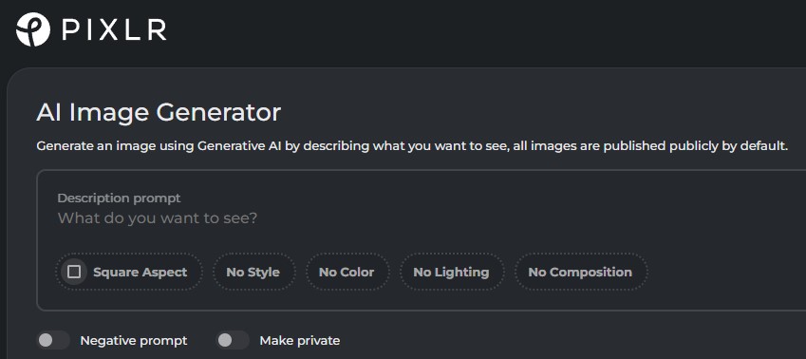Enable the Negative prompt switch
The image size is (806, 359).
[53, 341]
